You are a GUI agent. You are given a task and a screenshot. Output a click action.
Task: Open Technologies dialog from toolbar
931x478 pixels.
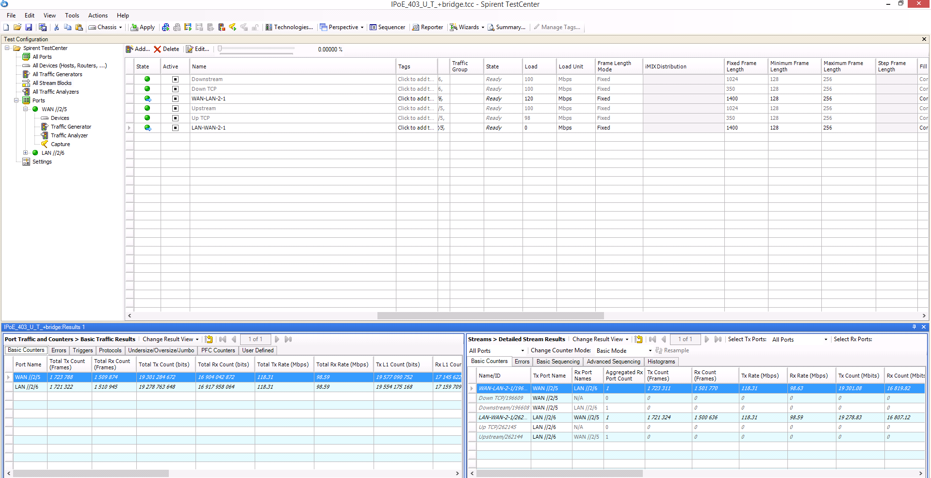289,27
